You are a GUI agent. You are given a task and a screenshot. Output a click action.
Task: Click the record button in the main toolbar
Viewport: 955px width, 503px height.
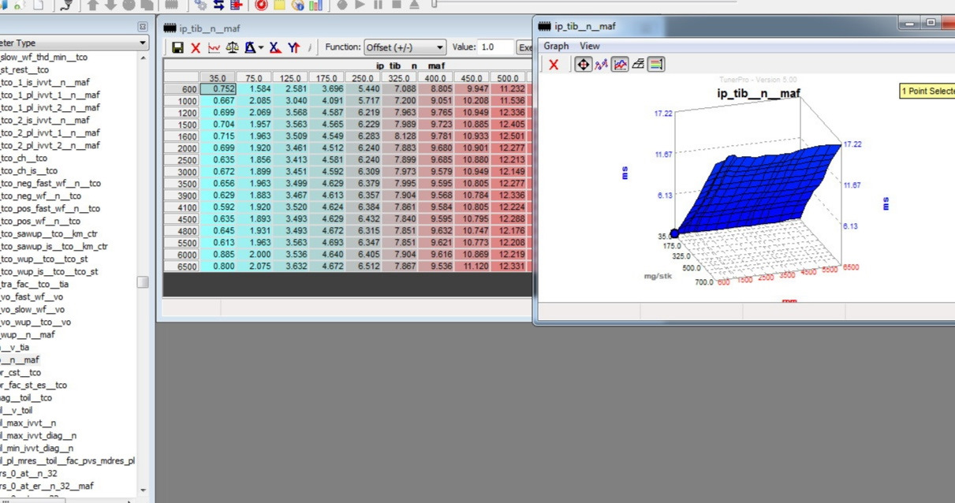[x=342, y=5]
